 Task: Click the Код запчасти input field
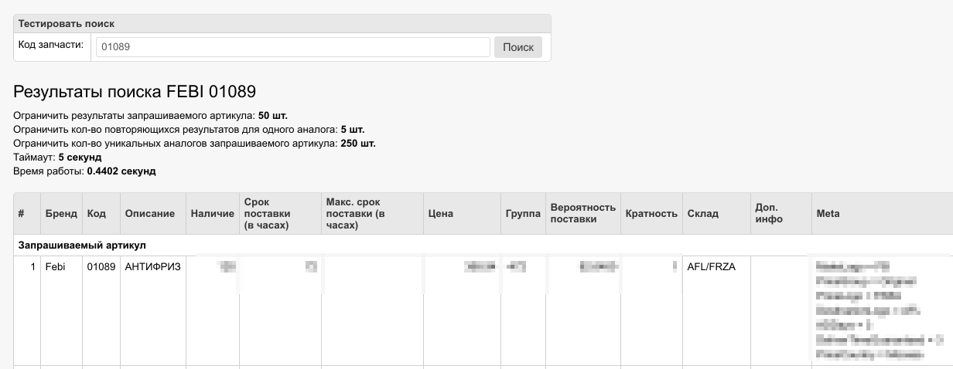click(x=292, y=47)
